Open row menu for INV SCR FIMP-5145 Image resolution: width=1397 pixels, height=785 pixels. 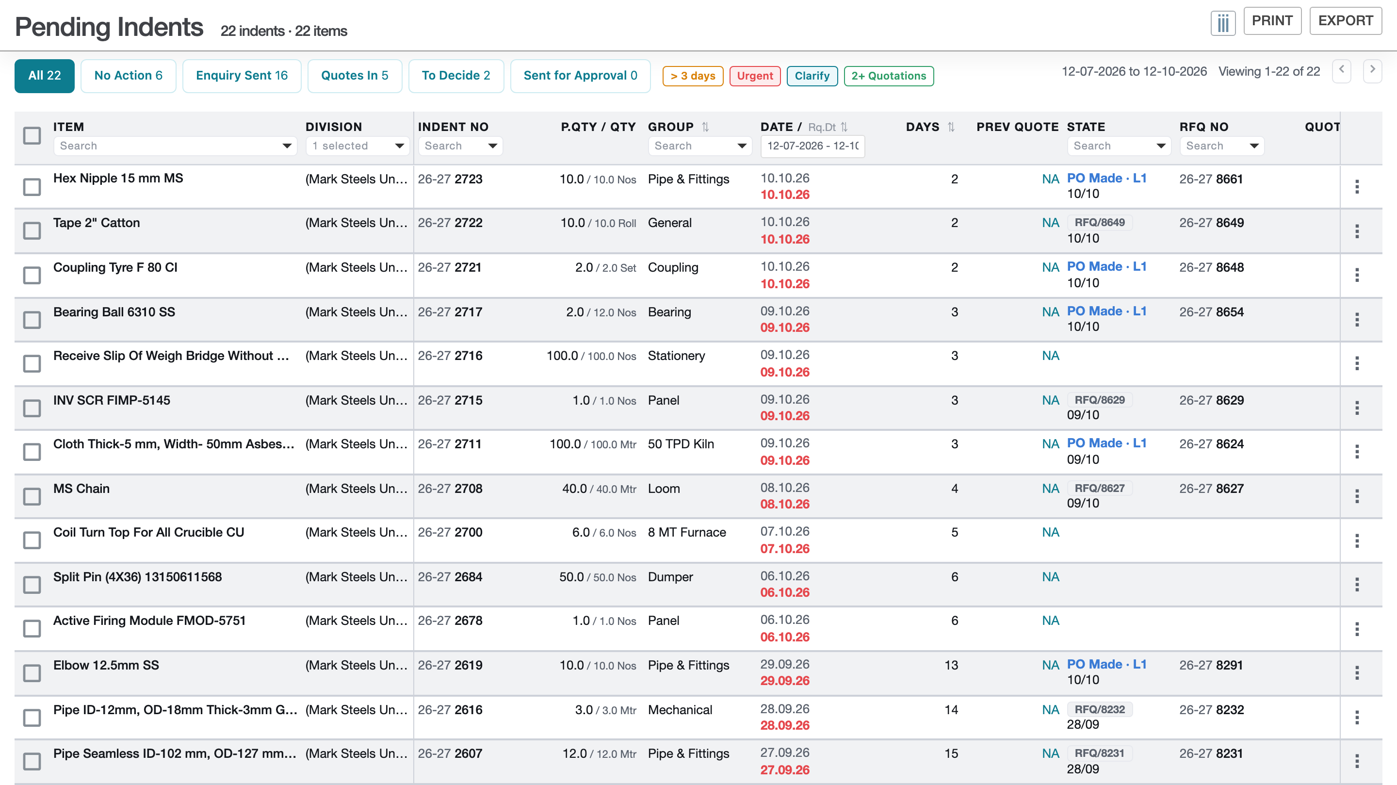tap(1357, 408)
